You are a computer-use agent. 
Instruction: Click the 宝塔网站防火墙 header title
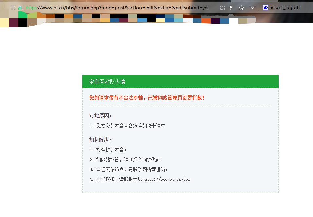(107, 82)
